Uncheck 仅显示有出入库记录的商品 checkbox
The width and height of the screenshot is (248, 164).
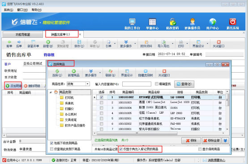121,149
